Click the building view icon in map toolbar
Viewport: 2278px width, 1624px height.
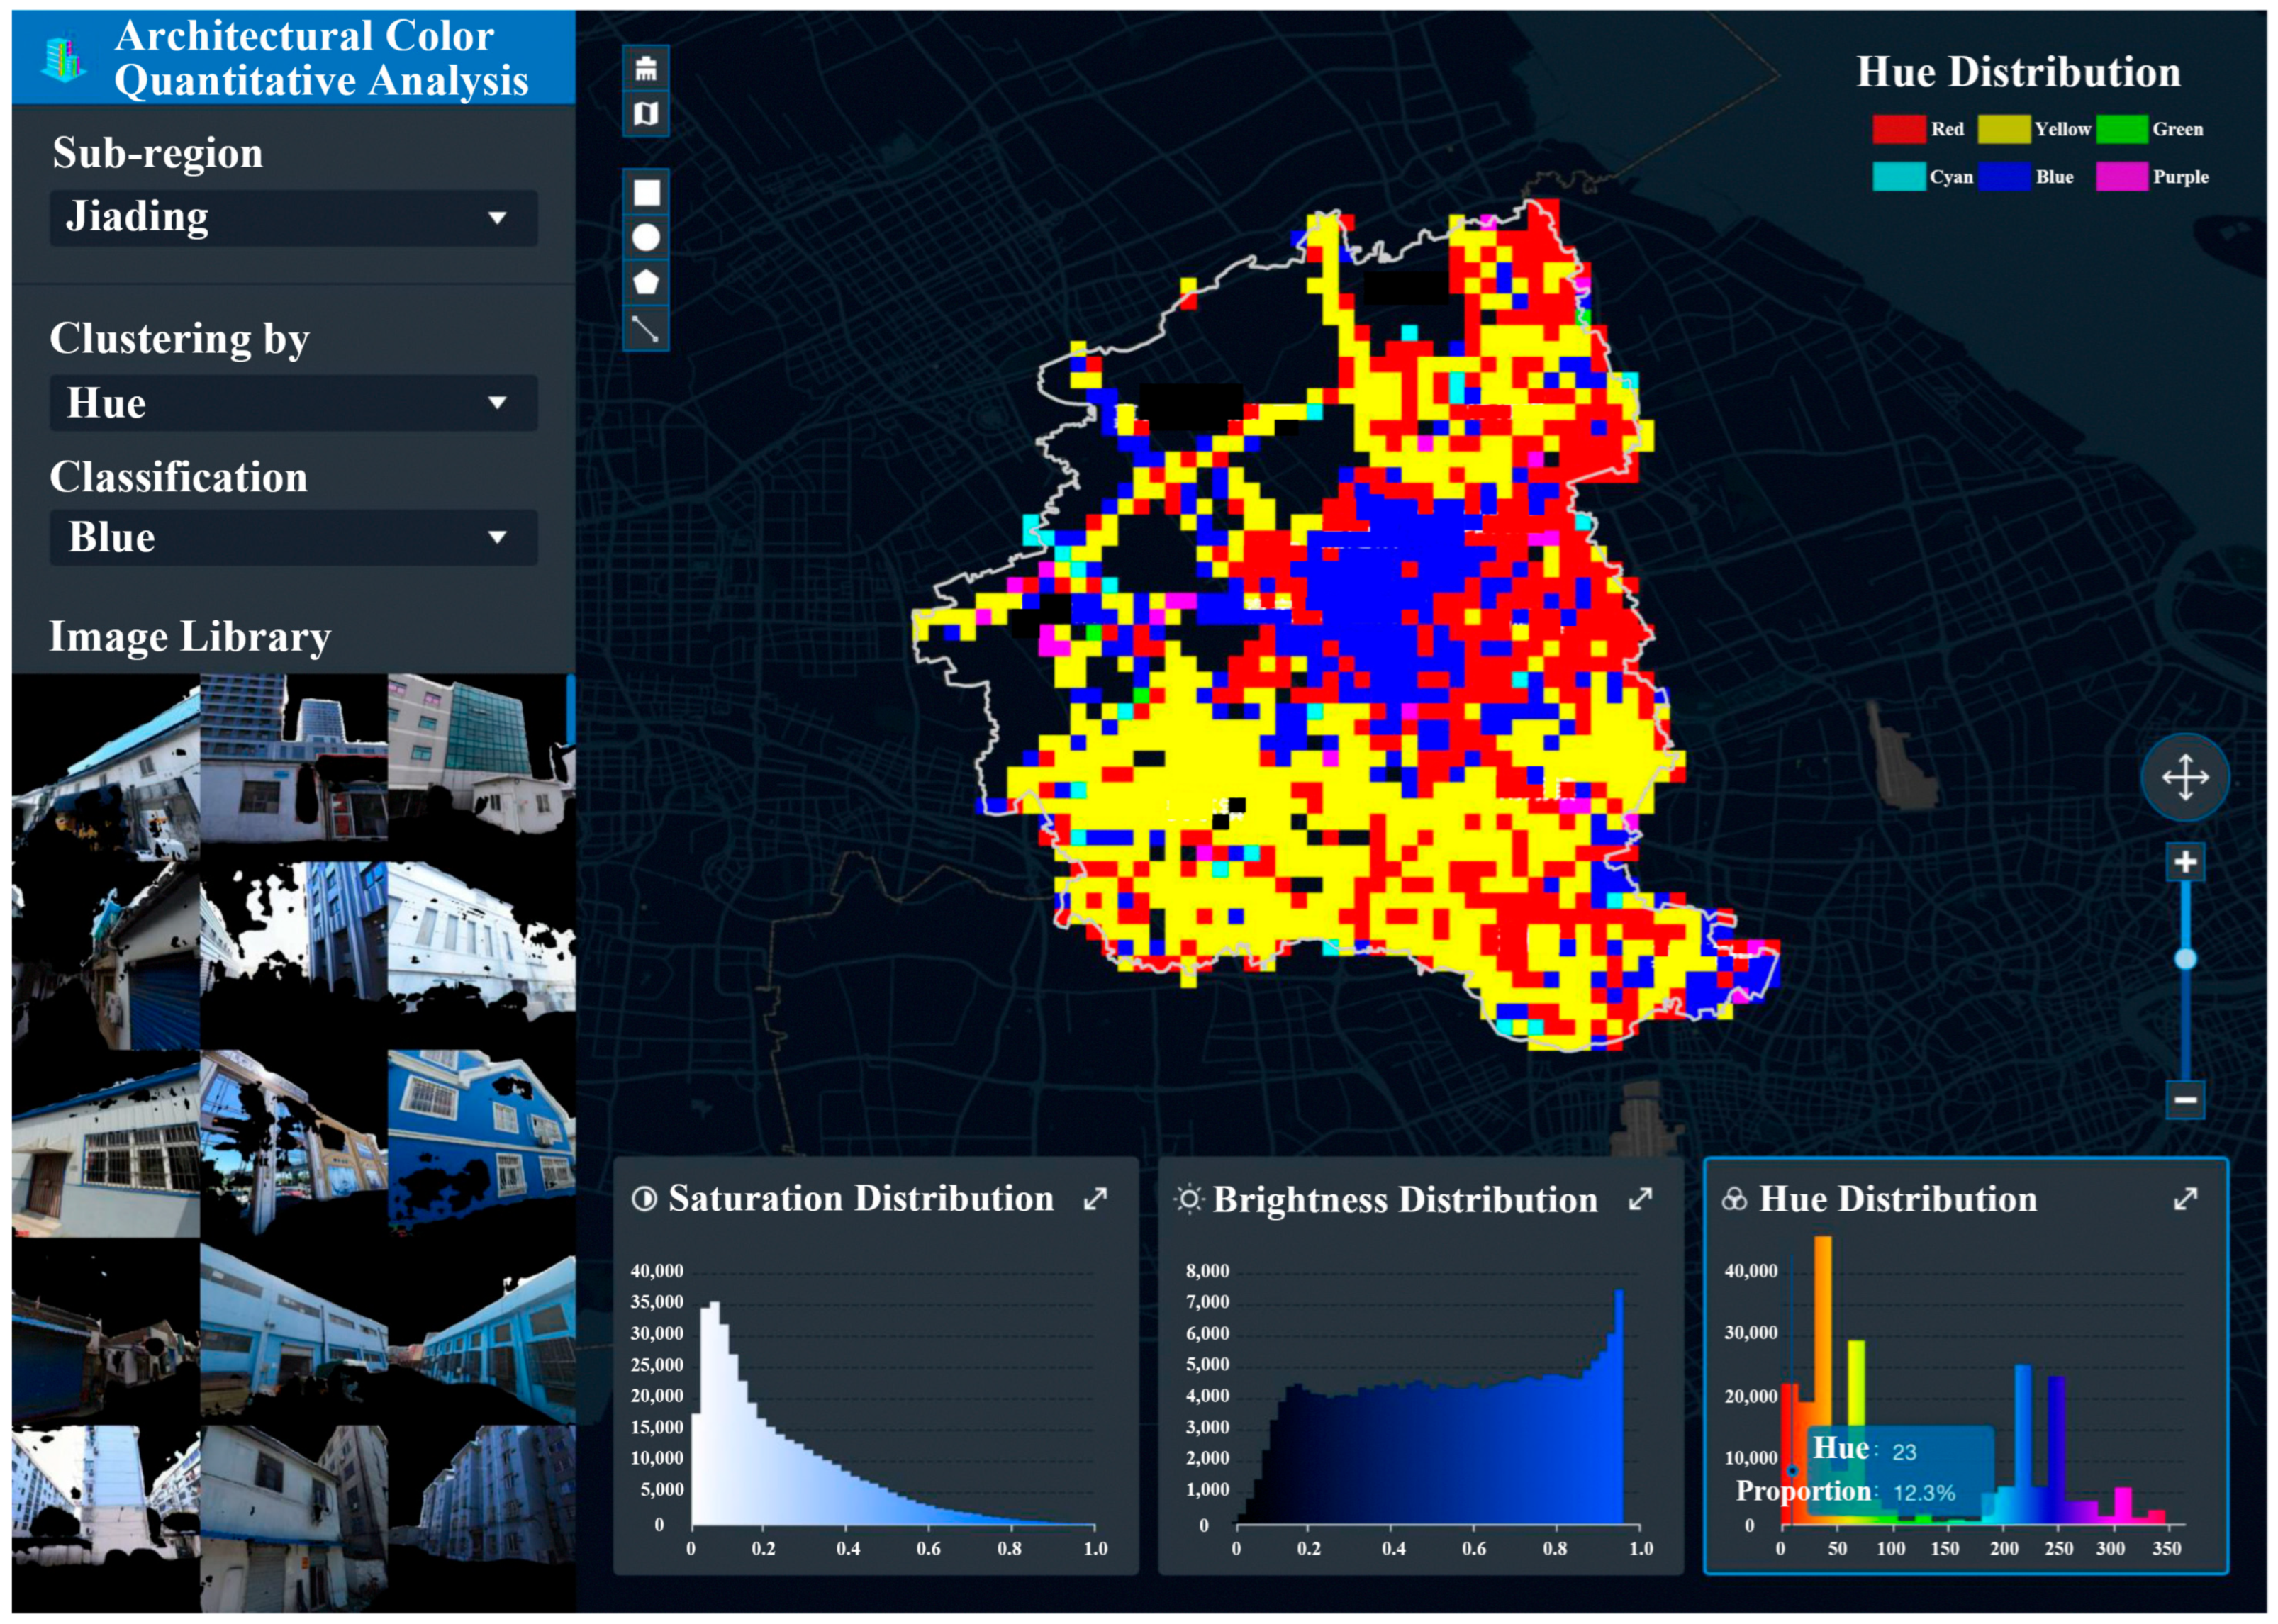[646, 69]
